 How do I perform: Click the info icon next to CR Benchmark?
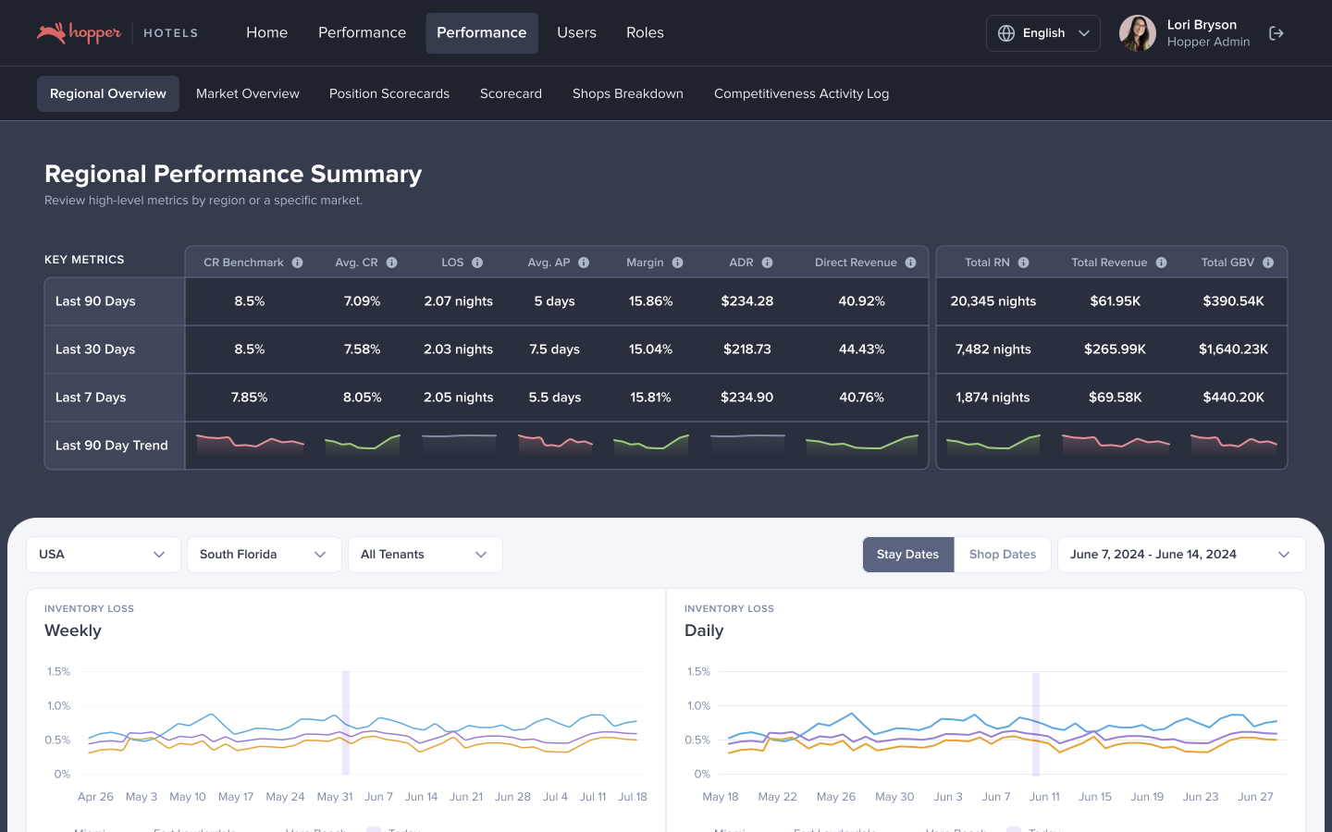[x=298, y=263]
